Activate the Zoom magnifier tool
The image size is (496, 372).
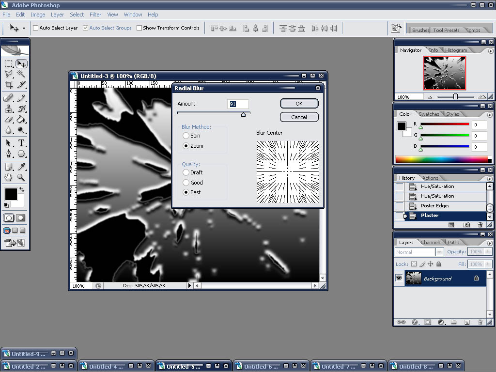pyautogui.click(x=21, y=177)
